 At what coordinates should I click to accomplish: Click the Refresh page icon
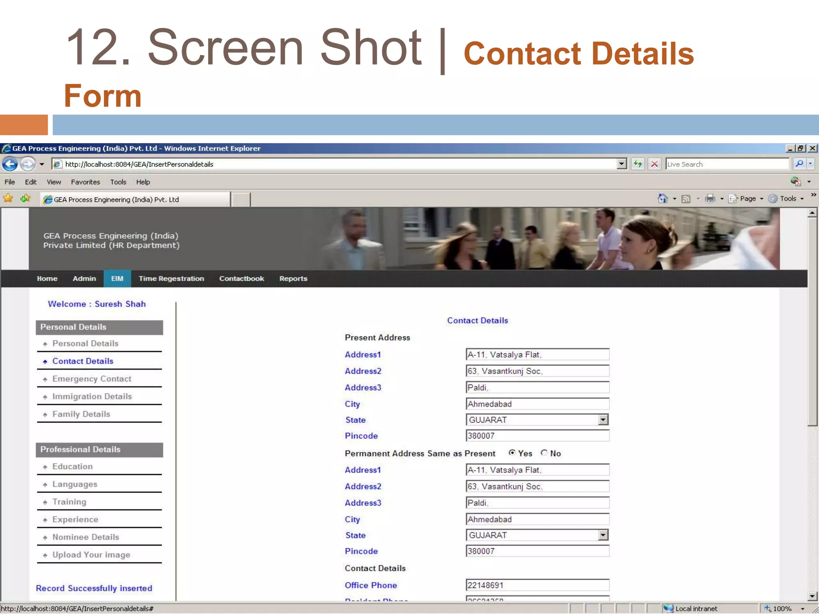pyautogui.click(x=638, y=164)
